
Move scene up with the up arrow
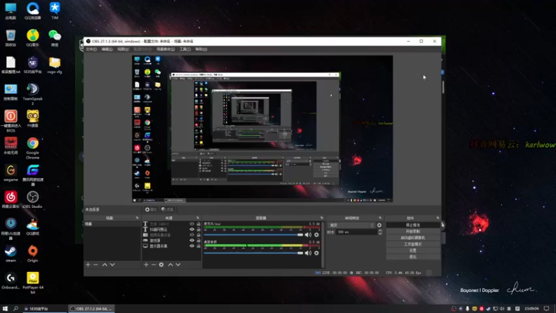pyautogui.click(x=105, y=265)
